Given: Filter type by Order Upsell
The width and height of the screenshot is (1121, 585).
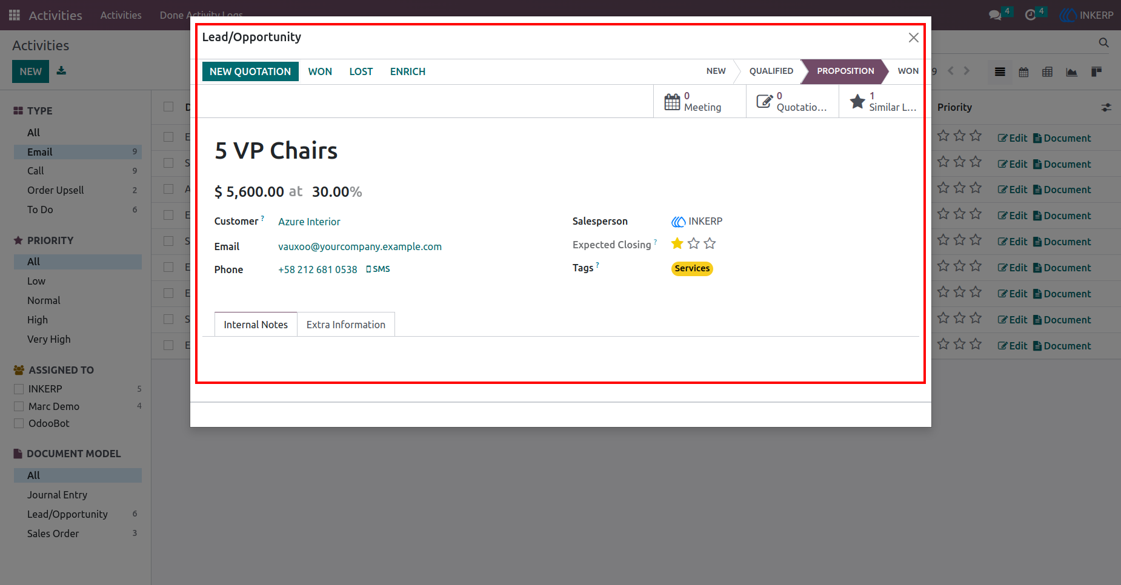Looking at the screenshot, I should click(x=78, y=190).
